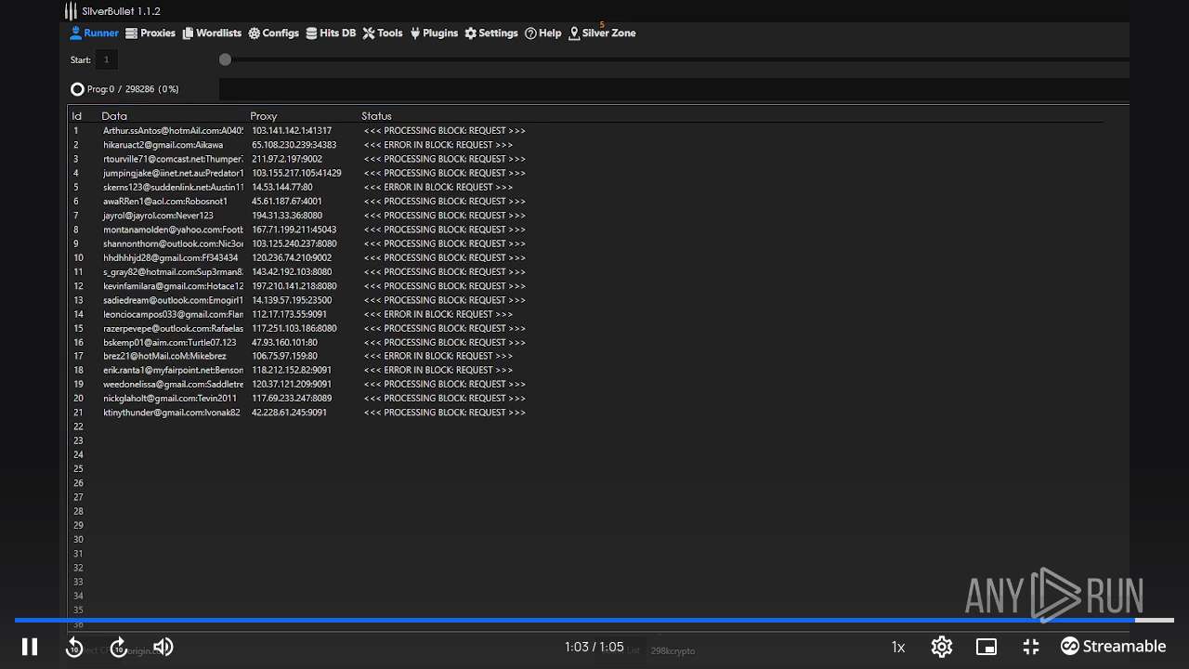The height and width of the screenshot is (669, 1189).
Task: Select row 7 jayrol@jayrol.com data
Action: 158,216
